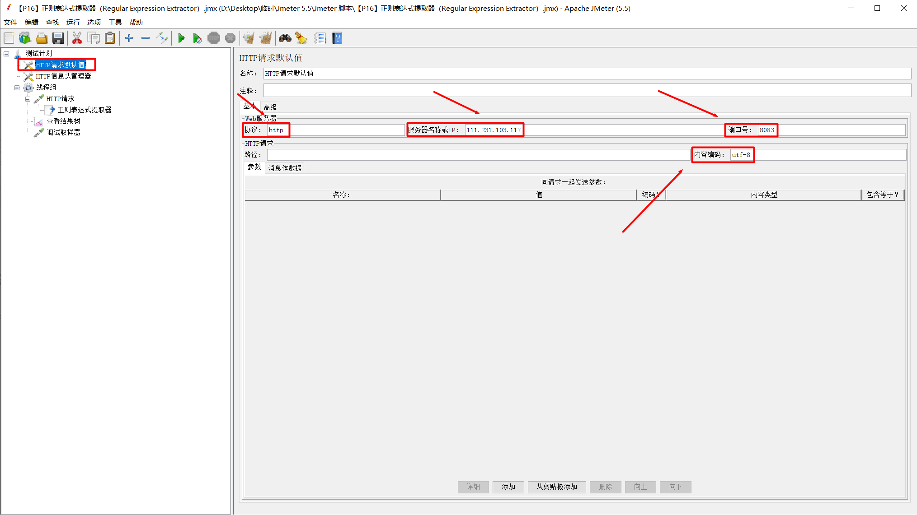The image size is (917, 515).
Task: Collapse the 线程组 tree node
Action: tap(17, 88)
